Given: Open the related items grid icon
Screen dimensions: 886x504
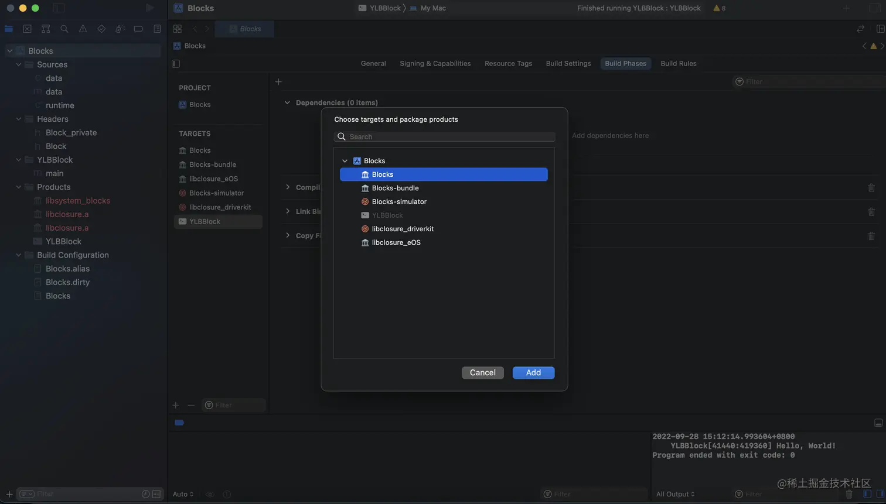Looking at the screenshot, I should [x=178, y=29].
